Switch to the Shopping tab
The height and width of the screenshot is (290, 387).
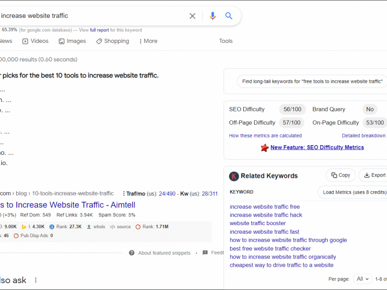[x=112, y=41]
